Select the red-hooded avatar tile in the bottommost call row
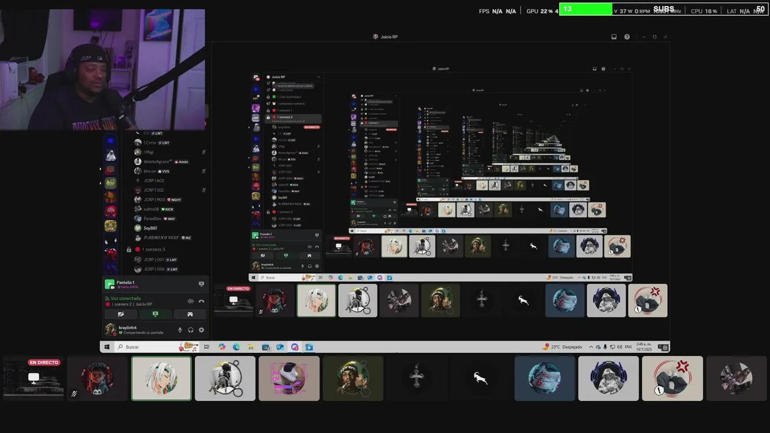Viewport: 770px width, 433px height. tap(97, 378)
